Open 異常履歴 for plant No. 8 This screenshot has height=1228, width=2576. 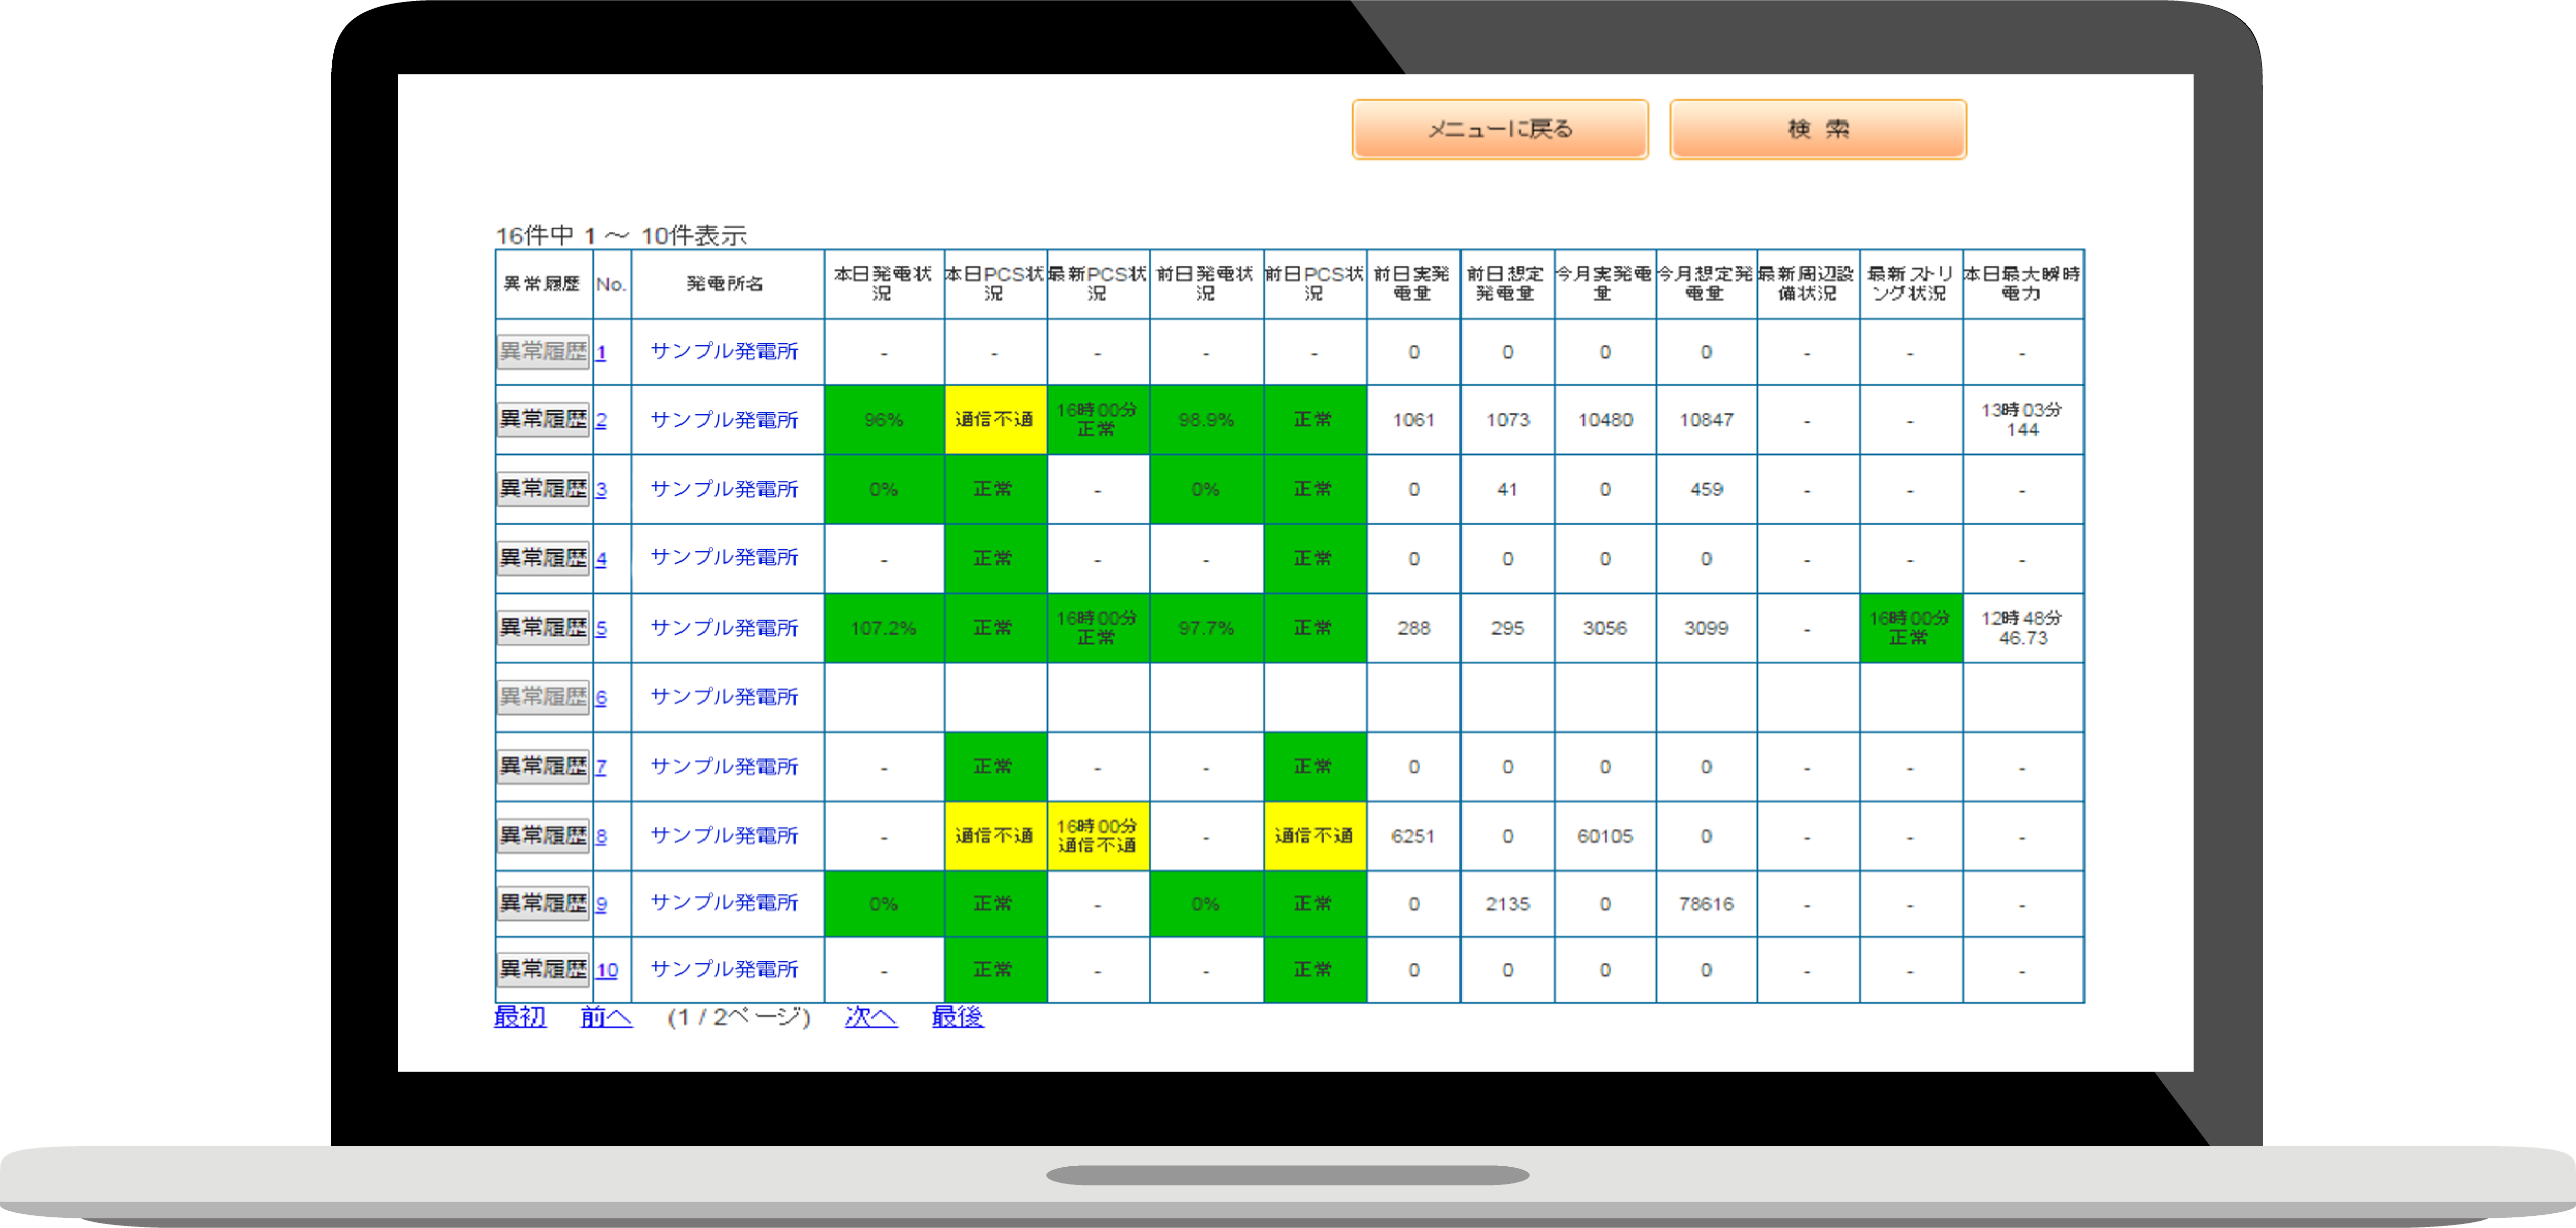pos(543,835)
